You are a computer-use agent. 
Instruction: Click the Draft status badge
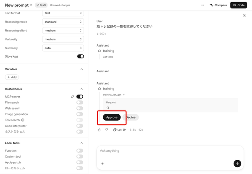pos(41,5)
